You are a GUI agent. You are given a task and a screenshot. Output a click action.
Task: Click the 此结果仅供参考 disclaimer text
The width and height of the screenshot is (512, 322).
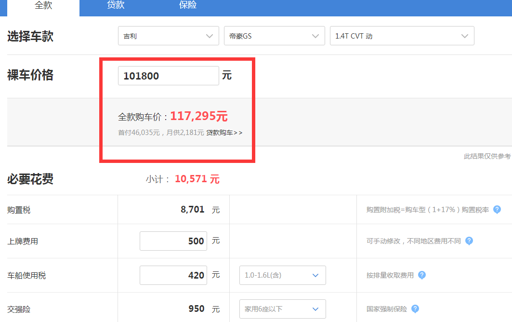(x=487, y=156)
